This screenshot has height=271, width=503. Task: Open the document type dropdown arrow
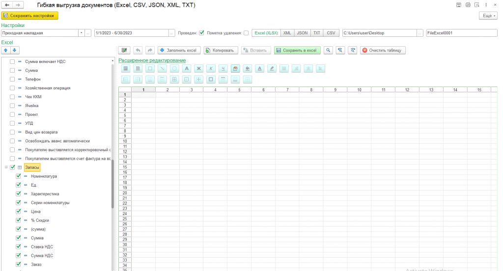tap(82, 33)
